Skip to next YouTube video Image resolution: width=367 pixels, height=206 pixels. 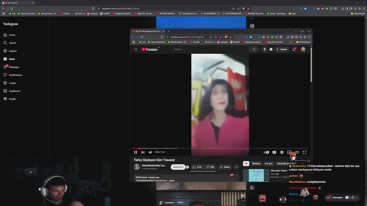(143, 152)
